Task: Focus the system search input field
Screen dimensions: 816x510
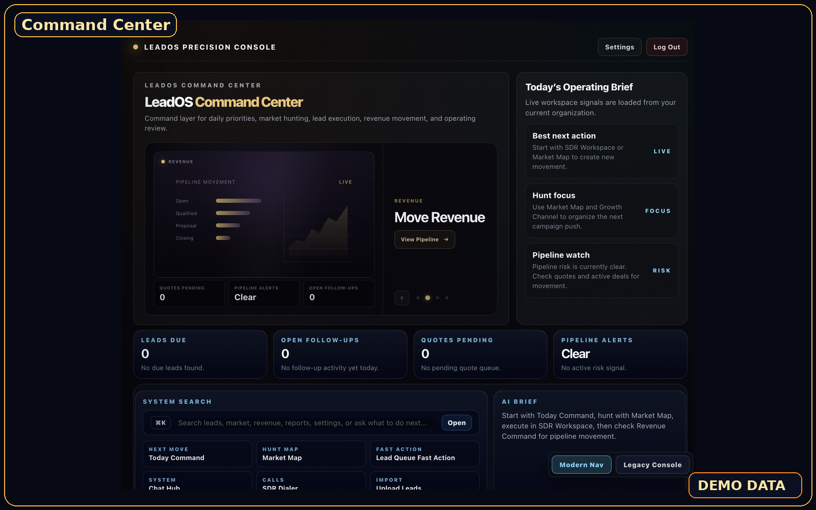Action: tap(306, 423)
